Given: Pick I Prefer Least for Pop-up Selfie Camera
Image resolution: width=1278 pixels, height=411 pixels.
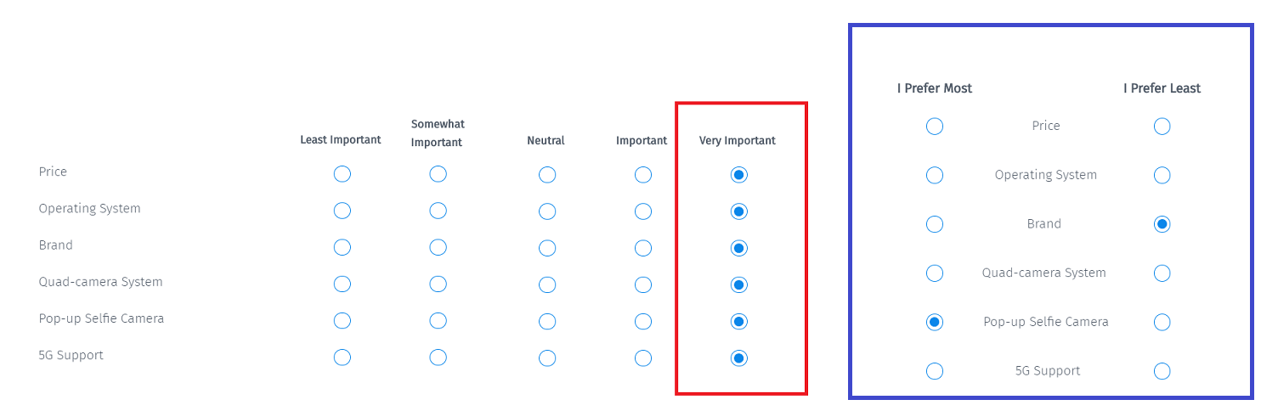Looking at the screenshot, I should (1162, 322).
